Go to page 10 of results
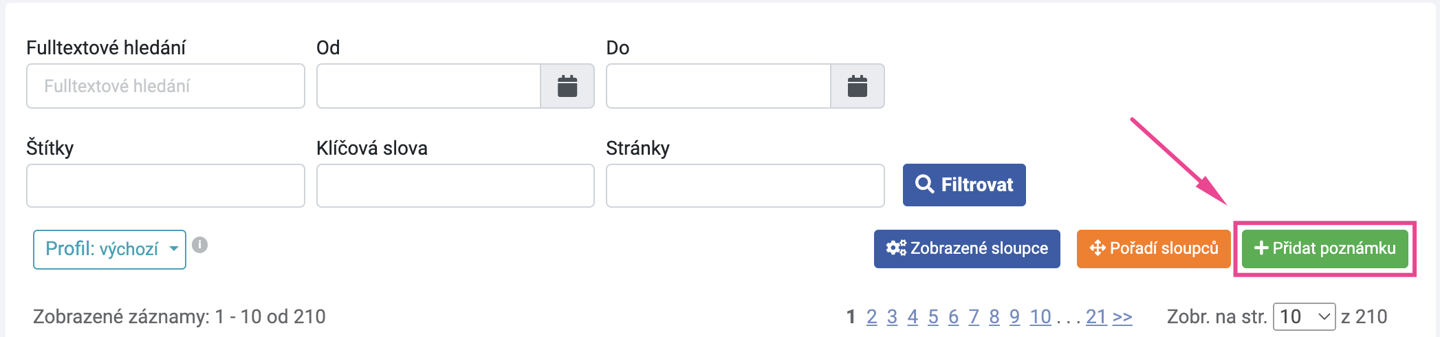Image resolution: width=1440 pixels, height=337 pixels. [x=1040, y=316]
